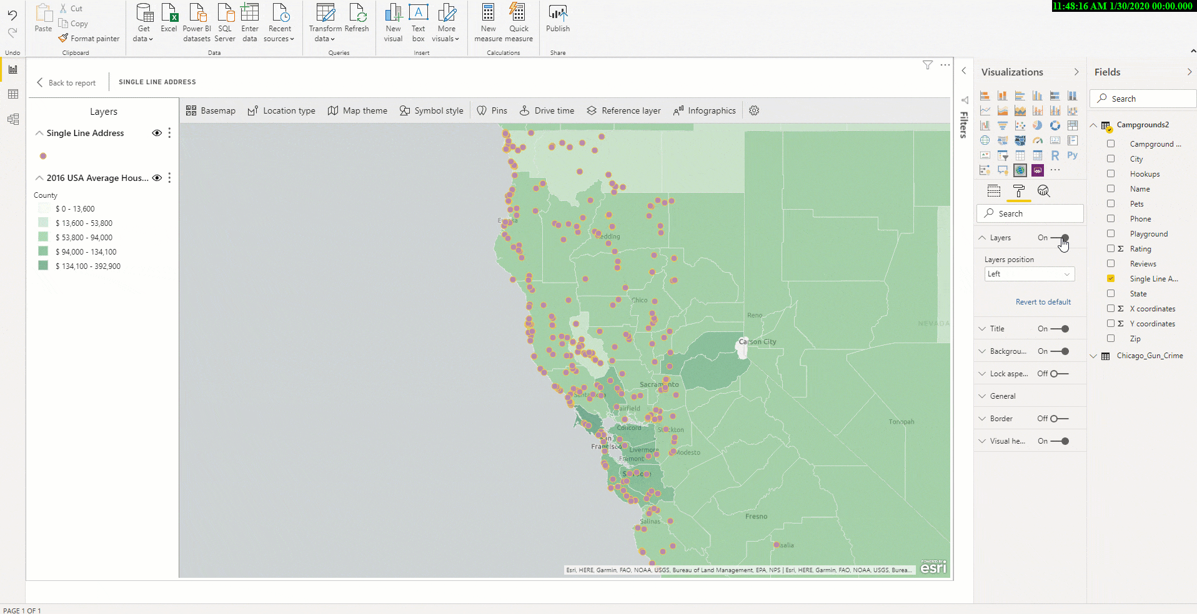1197x614 pixels.
Task: Expand the Filters pane
Action: click(x=964, y=71)
